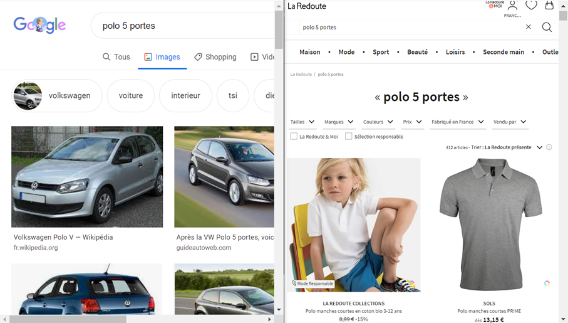The image size is (568, 323).
Task: Open the silver Volkswagen Polo V Wikipedia image
Action: point(87,177)
